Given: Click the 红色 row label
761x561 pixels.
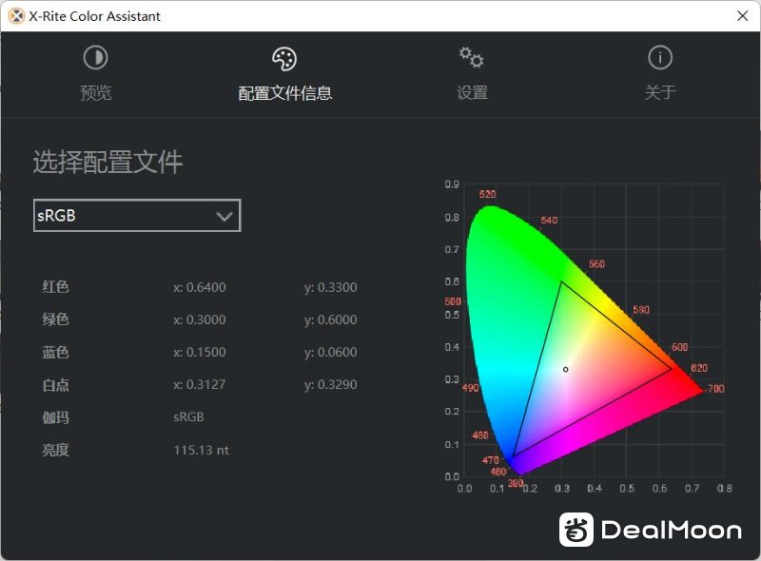Looking at the screenshot, I should tap(55, 287).
